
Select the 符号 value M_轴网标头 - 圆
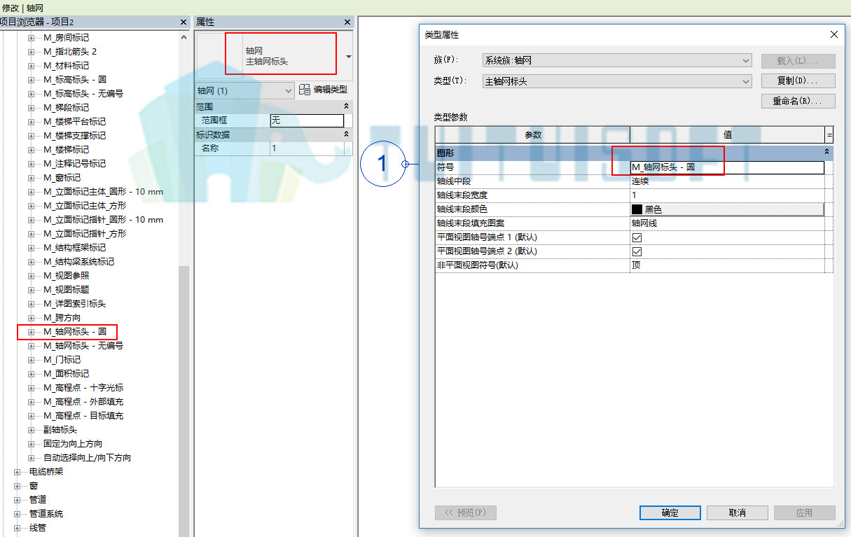point(727,167)
